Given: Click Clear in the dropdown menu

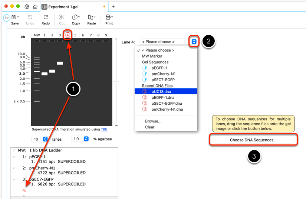Looking at the screenshot, I should 166,127.
